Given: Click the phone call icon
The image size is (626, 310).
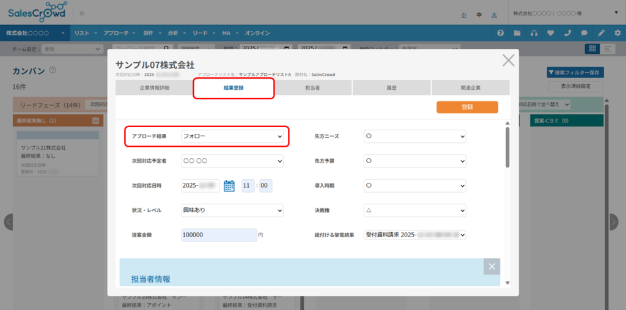Looking at the screenshot, I should point(568,33).
